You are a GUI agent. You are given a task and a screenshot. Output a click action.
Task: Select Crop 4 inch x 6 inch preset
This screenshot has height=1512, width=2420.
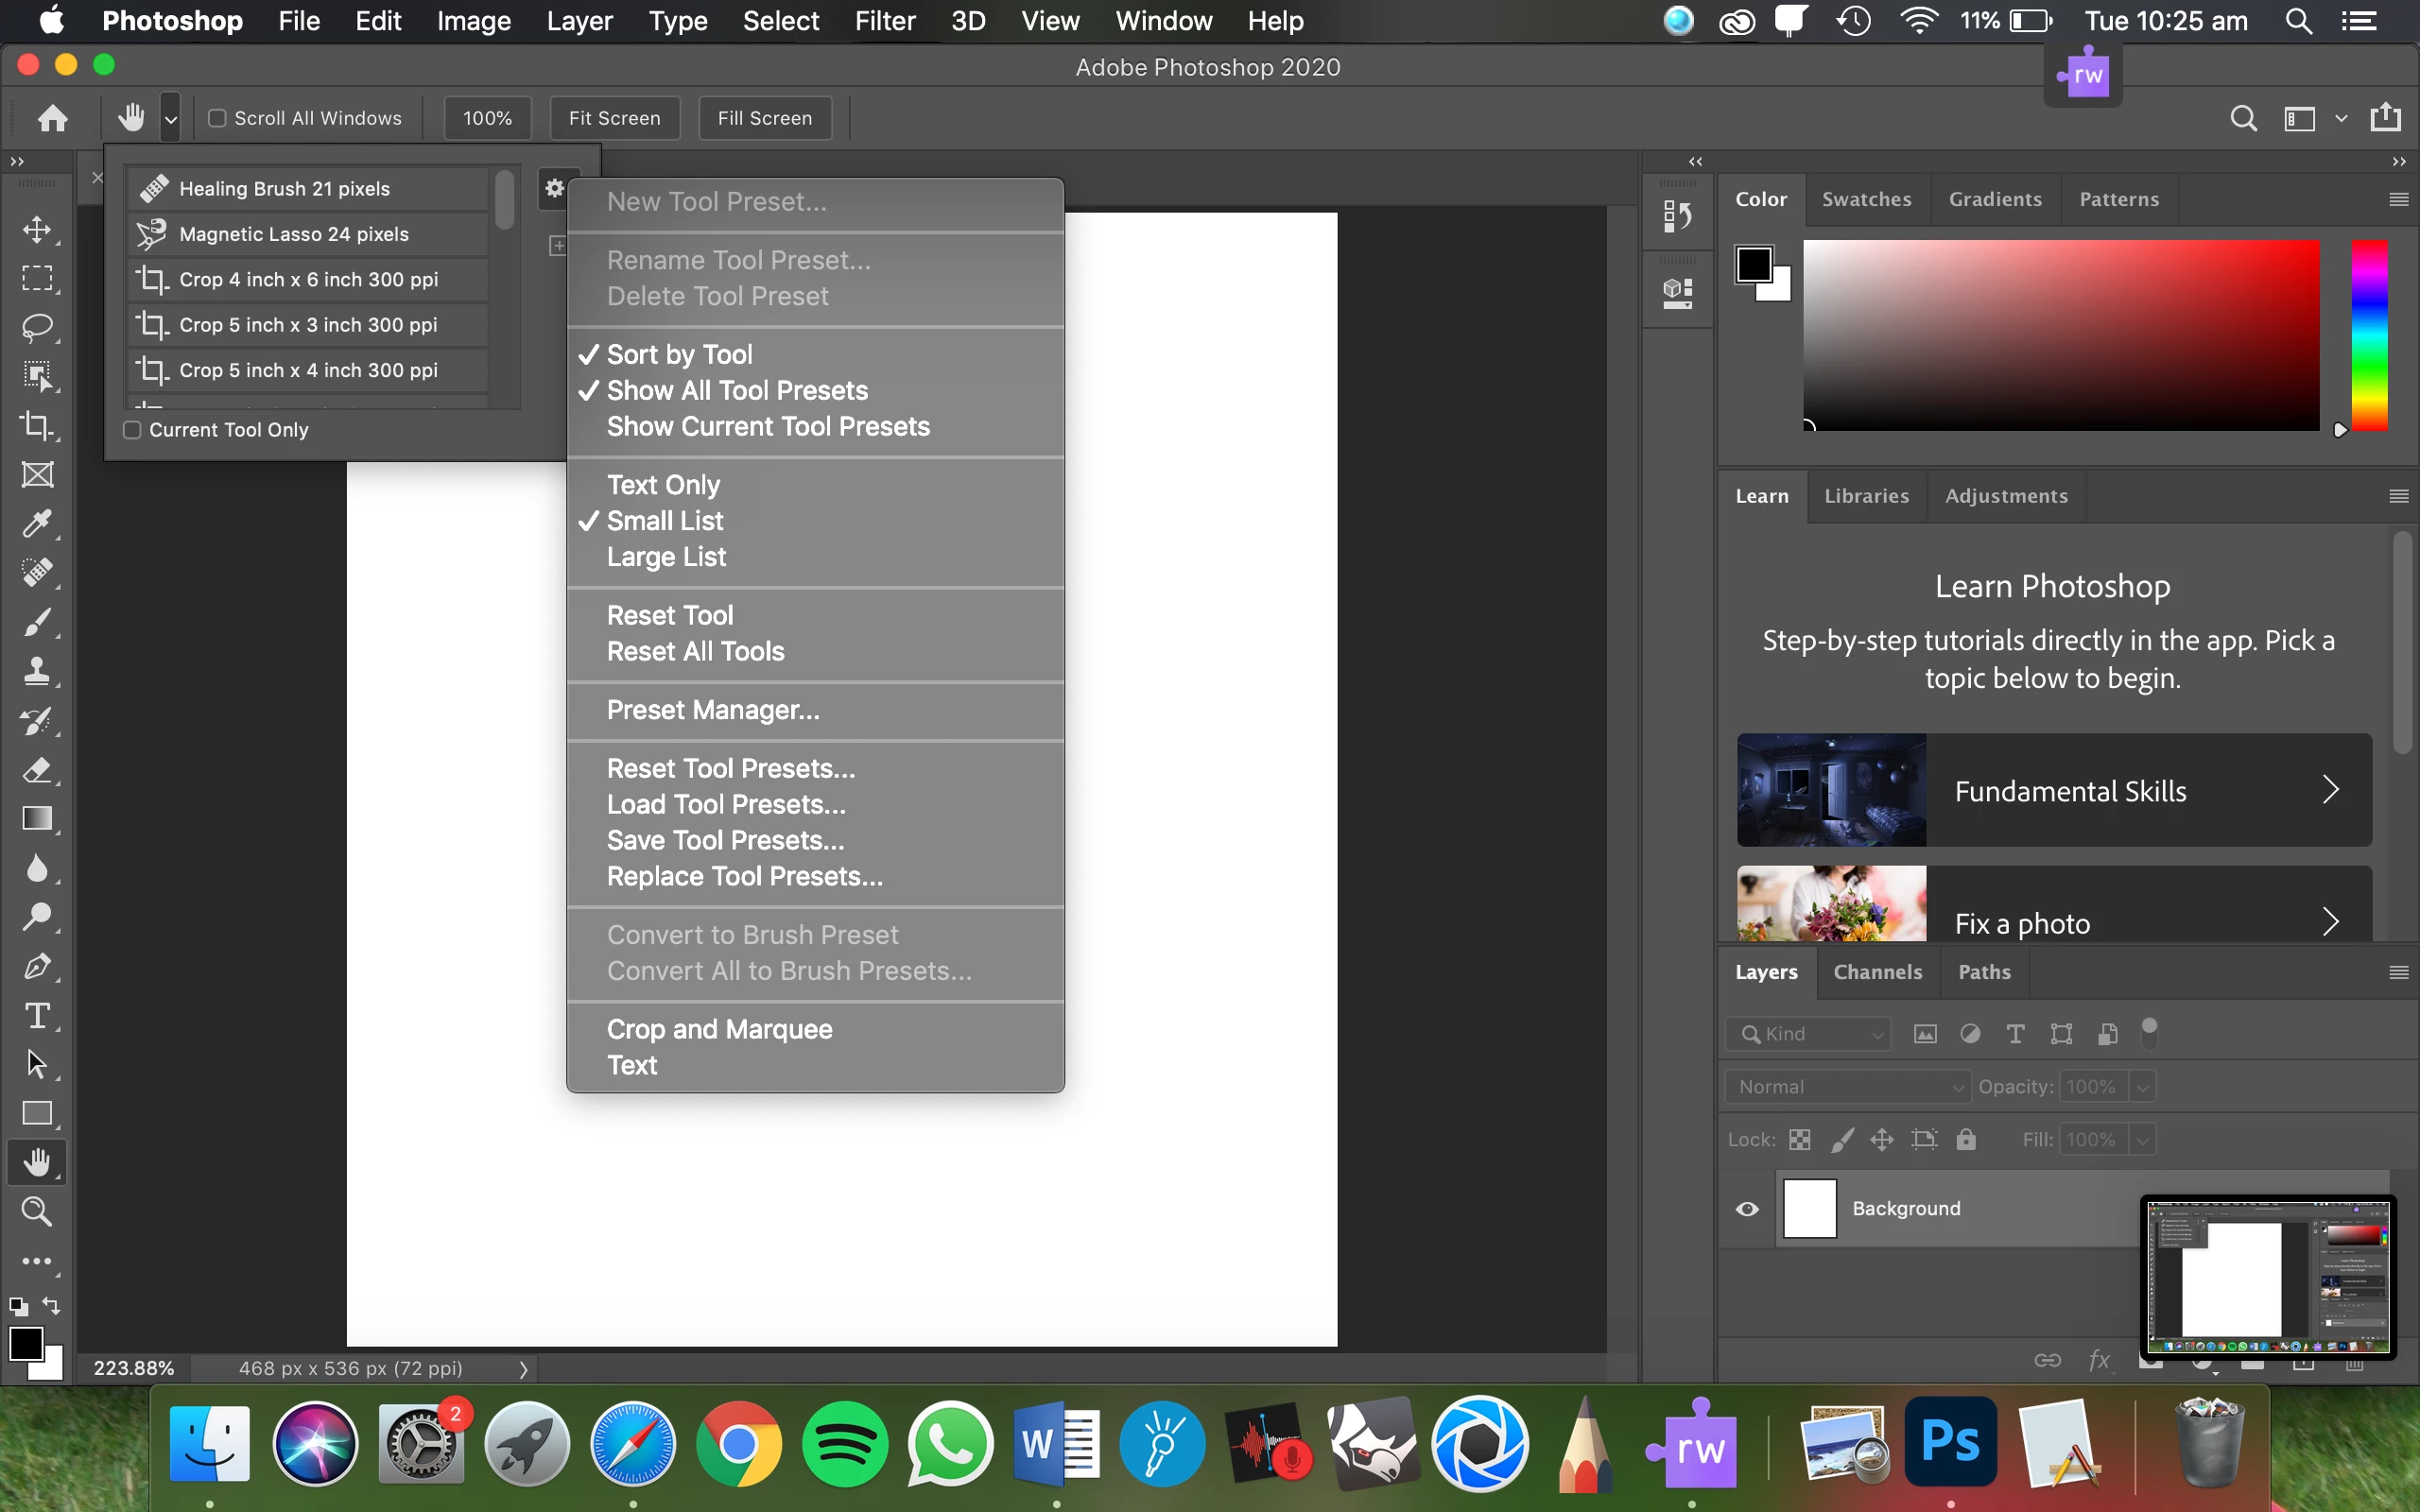point(308,279)
